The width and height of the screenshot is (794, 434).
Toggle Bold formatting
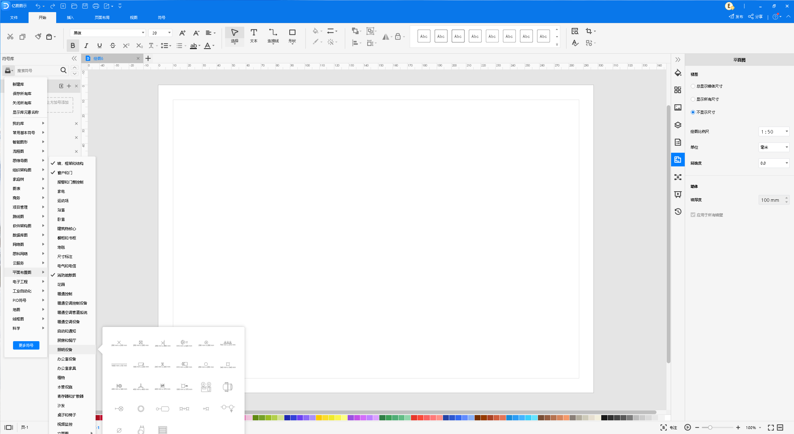pos(73,46)
